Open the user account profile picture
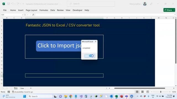Screen dimensions: 177x99 pos(145,4)
